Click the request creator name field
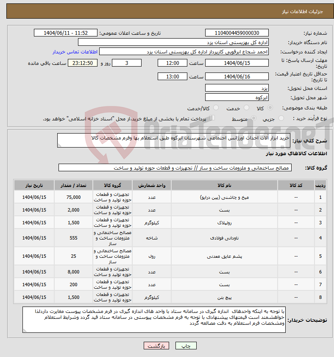Screen dimensions: 334x357 184,52
